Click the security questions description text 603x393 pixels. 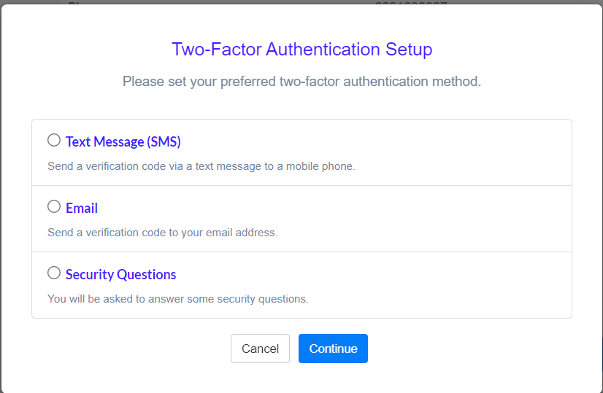tap(178, 299)
